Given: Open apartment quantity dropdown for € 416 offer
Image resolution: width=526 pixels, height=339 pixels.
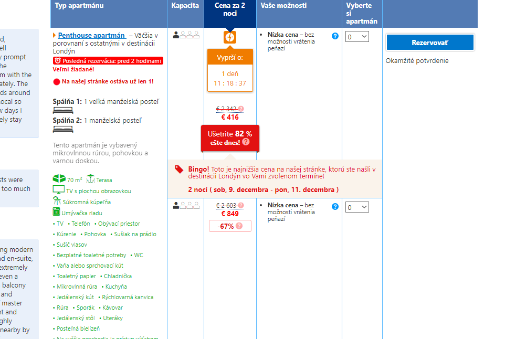Looking at the screenshot, I should tap(357, 37).
